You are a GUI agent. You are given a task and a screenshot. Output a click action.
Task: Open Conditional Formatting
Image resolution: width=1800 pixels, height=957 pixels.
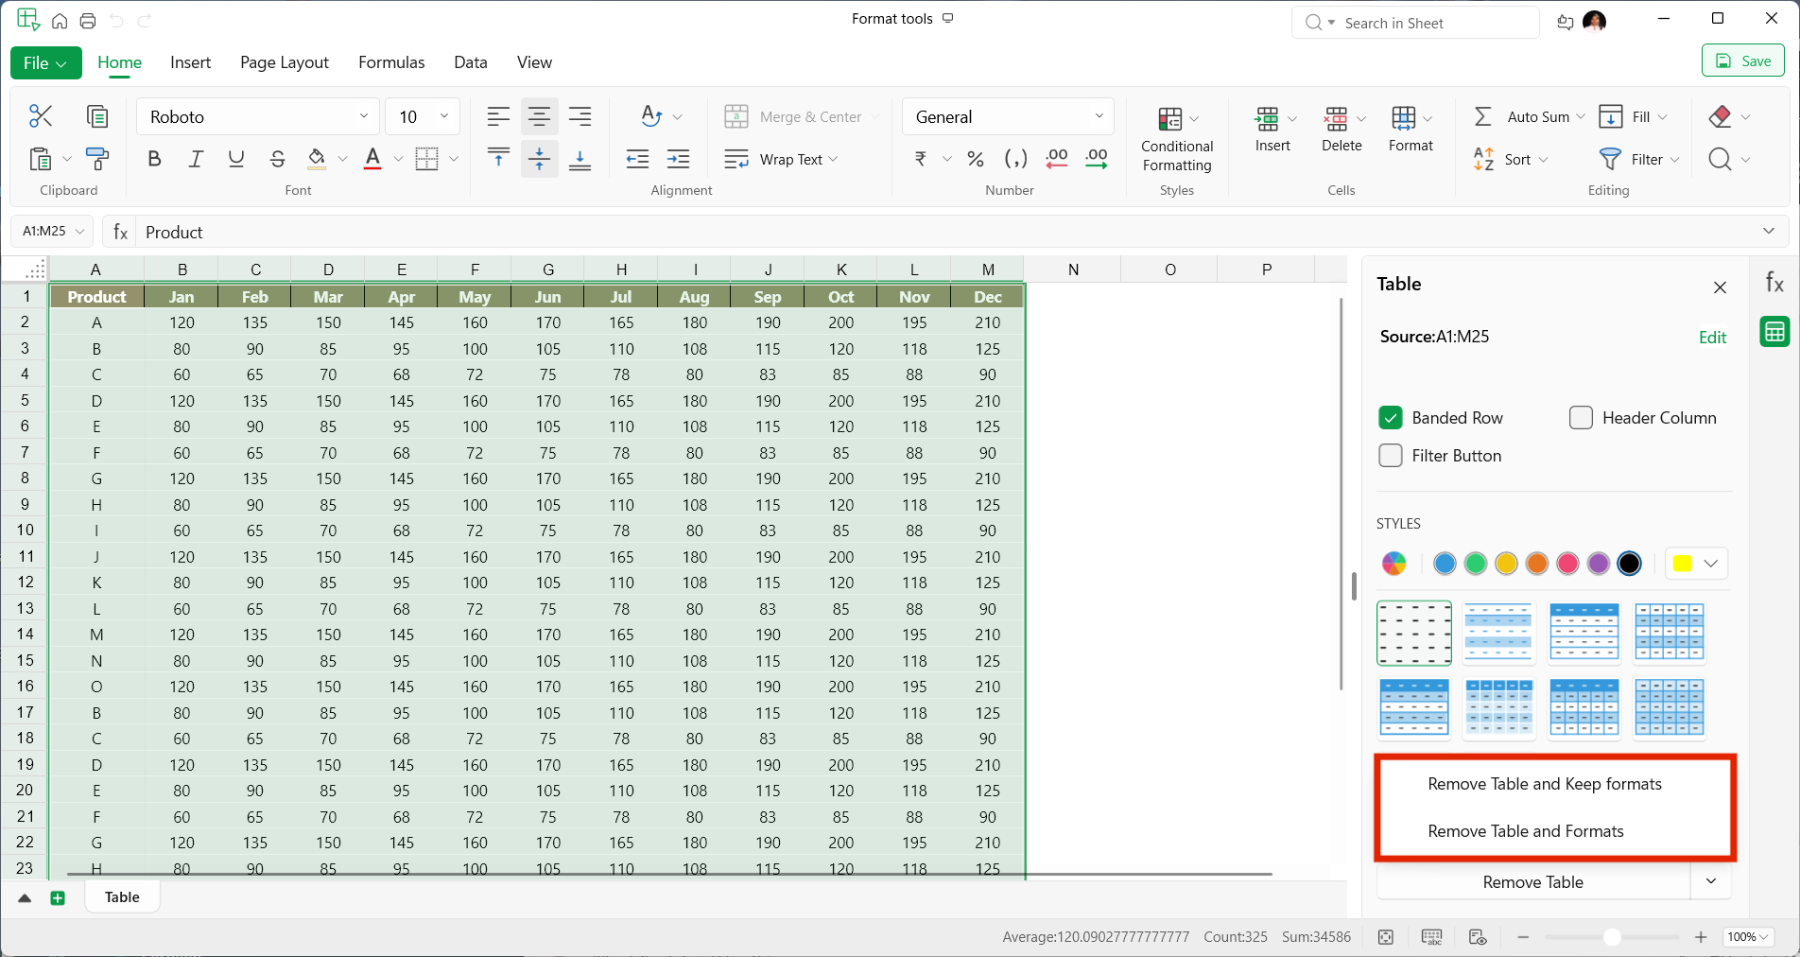coord(1176,138)
